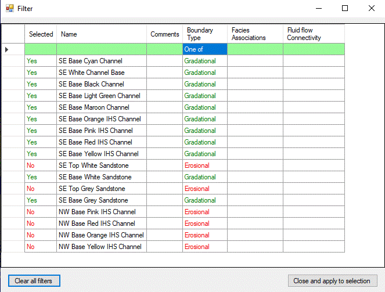Click Close and apply to selection

tap(332, 281)
